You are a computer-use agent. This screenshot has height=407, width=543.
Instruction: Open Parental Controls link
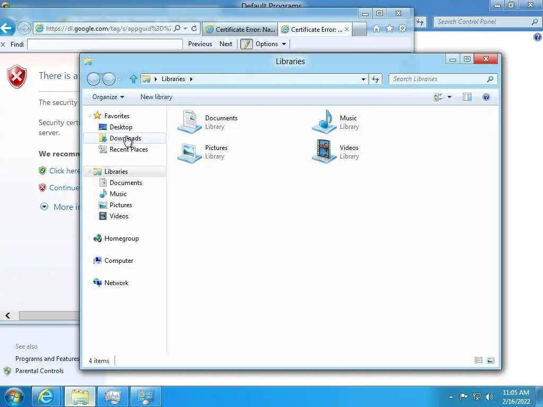[x=39, y=371]
